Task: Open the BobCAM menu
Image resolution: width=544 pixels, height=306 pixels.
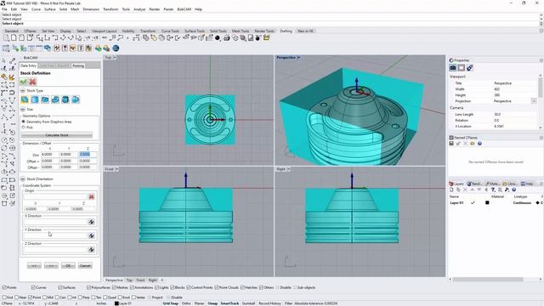Action: pos(184,9)
